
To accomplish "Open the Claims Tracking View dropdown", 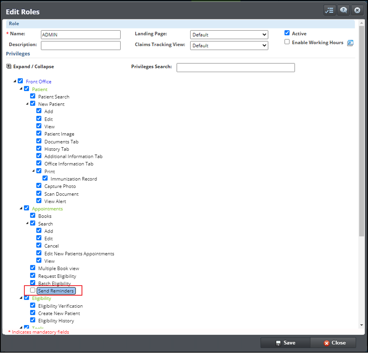I will pos(229,45).
